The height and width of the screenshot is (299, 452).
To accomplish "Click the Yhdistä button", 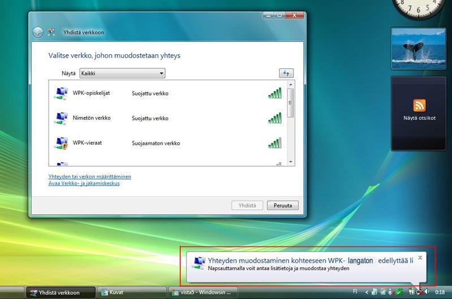I will [x=247, y=206].
